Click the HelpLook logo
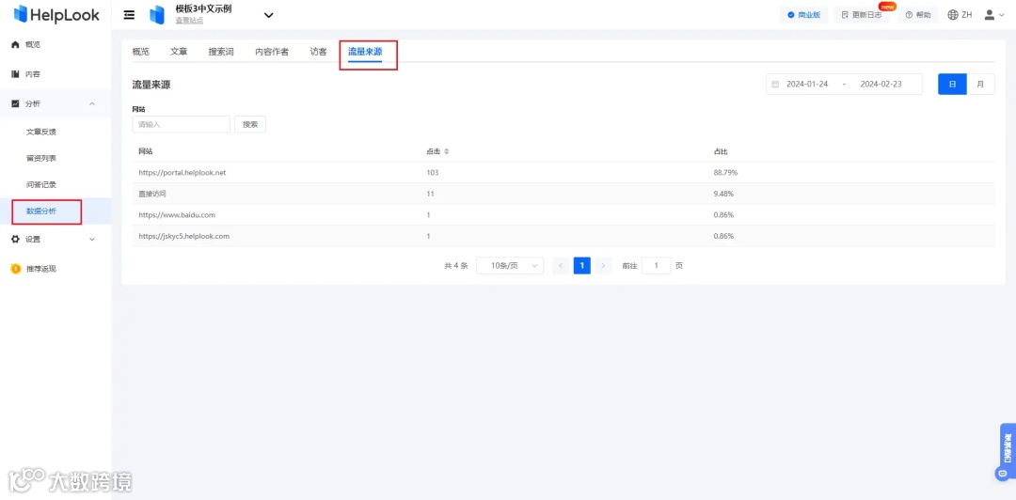Screen dimensions: 1016x500 click(x=56, y=14)
